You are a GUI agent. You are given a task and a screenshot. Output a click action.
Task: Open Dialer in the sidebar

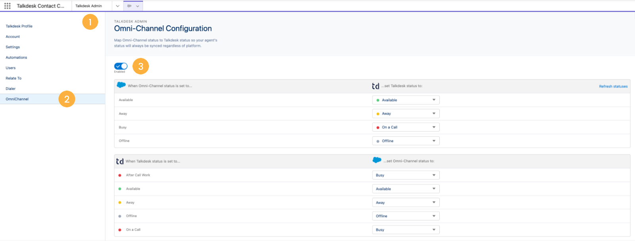[11, 89]
